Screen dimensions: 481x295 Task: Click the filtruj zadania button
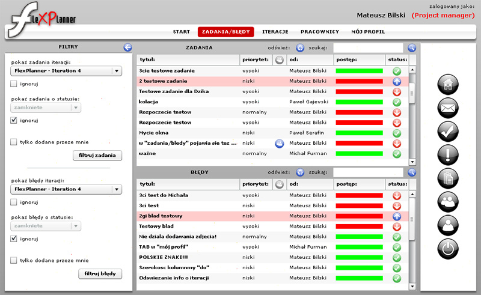[97, 156]
